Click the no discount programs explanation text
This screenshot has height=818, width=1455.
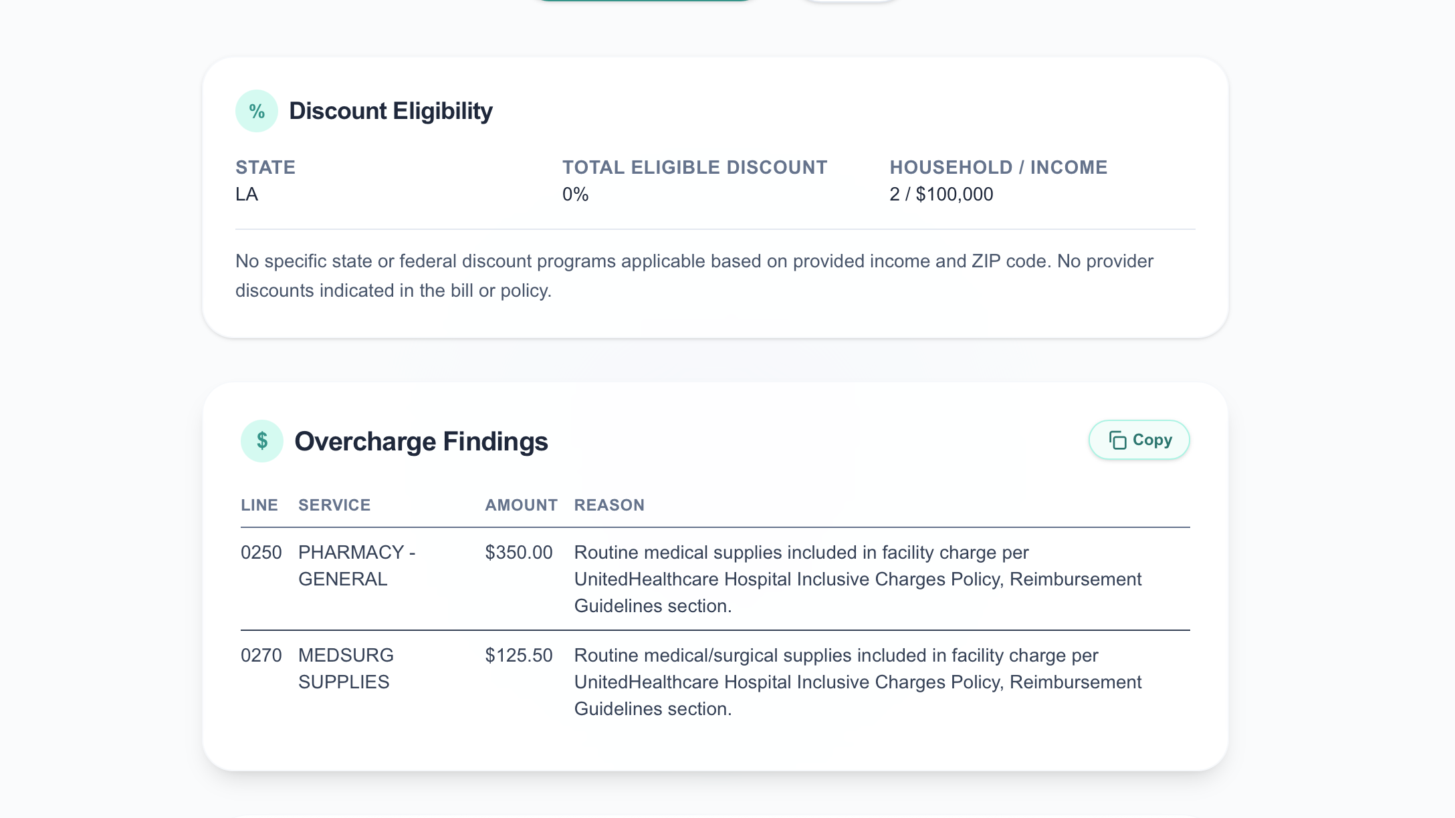point(693,275)
